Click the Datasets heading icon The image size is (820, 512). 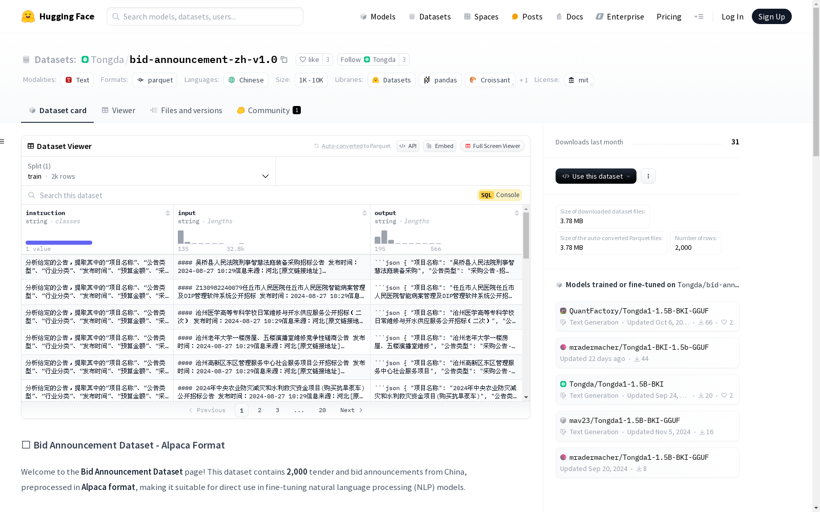point(26,60)
